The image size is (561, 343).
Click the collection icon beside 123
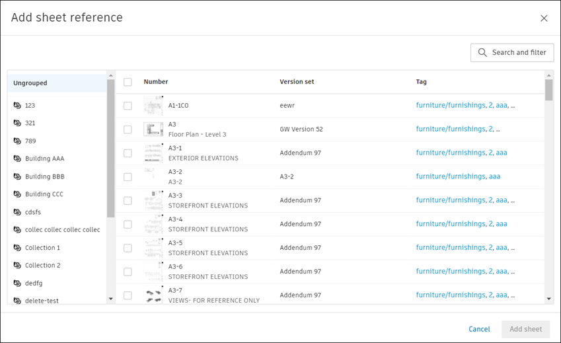[17, 106]
